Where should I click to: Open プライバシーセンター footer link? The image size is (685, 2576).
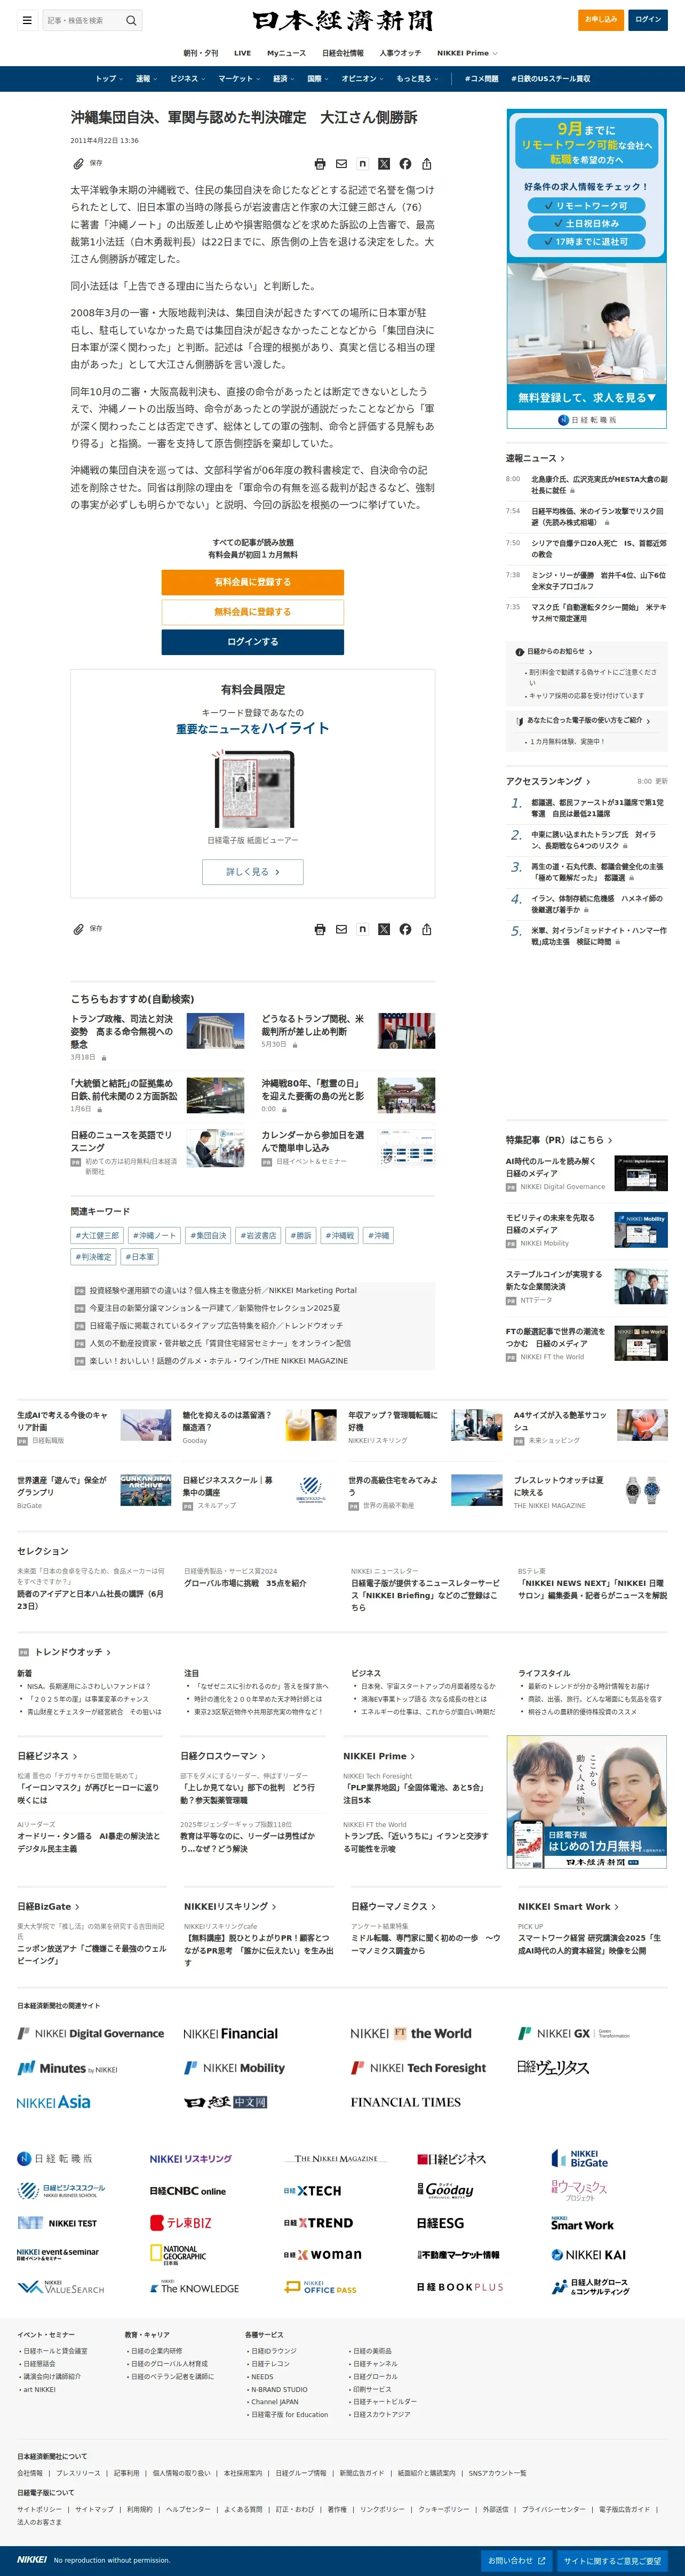pyautogui.click(x=553, y=2509)
